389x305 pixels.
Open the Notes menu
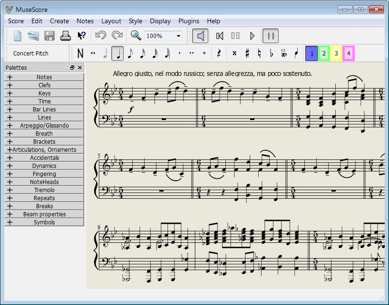pos(85,21)
